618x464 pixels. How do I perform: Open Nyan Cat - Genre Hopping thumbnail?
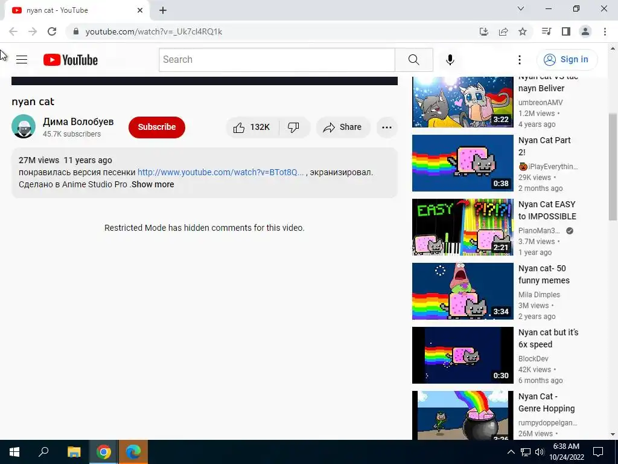tap(463, 415)
